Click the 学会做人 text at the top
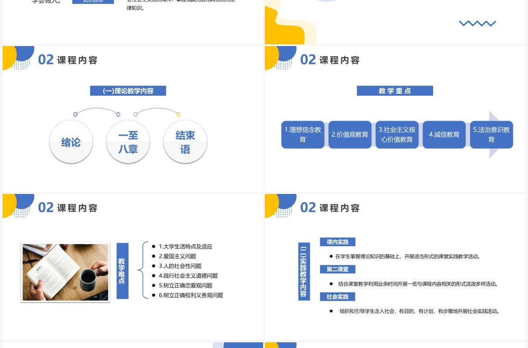Viewport: 528px width, 348px height. pos(47,1)
